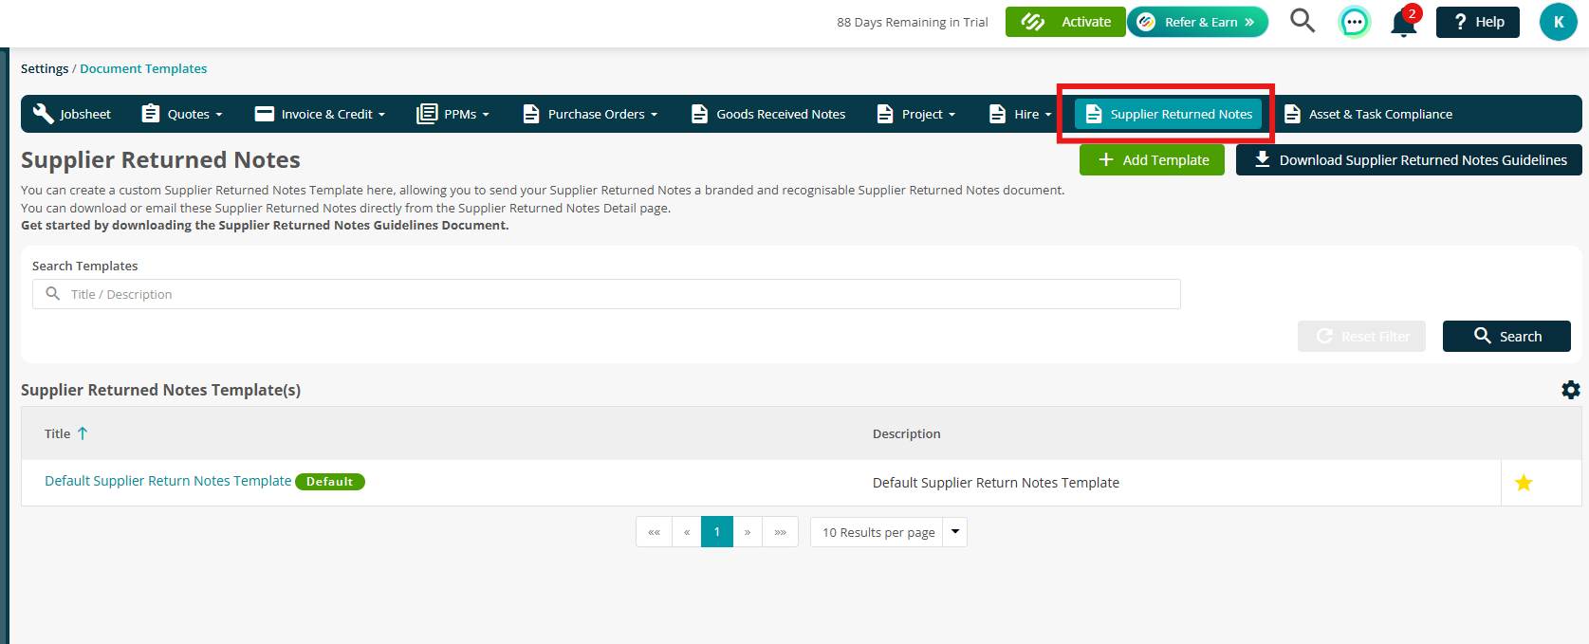Download Supplier Returned Notes Guidelines
Screen dimensions: 1589x644
(x=1409, y=160)
